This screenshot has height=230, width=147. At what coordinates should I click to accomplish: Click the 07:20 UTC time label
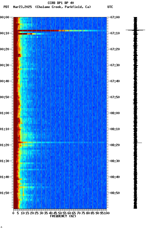[x=115, y=49]
